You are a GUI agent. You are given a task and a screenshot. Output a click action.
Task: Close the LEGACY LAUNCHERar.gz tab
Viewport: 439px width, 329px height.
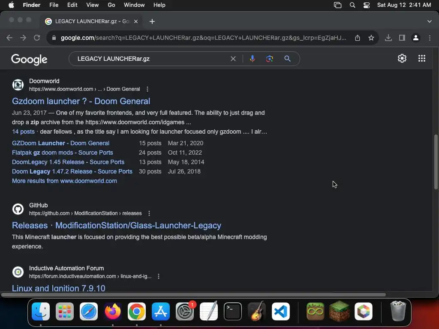coord(136,21)
